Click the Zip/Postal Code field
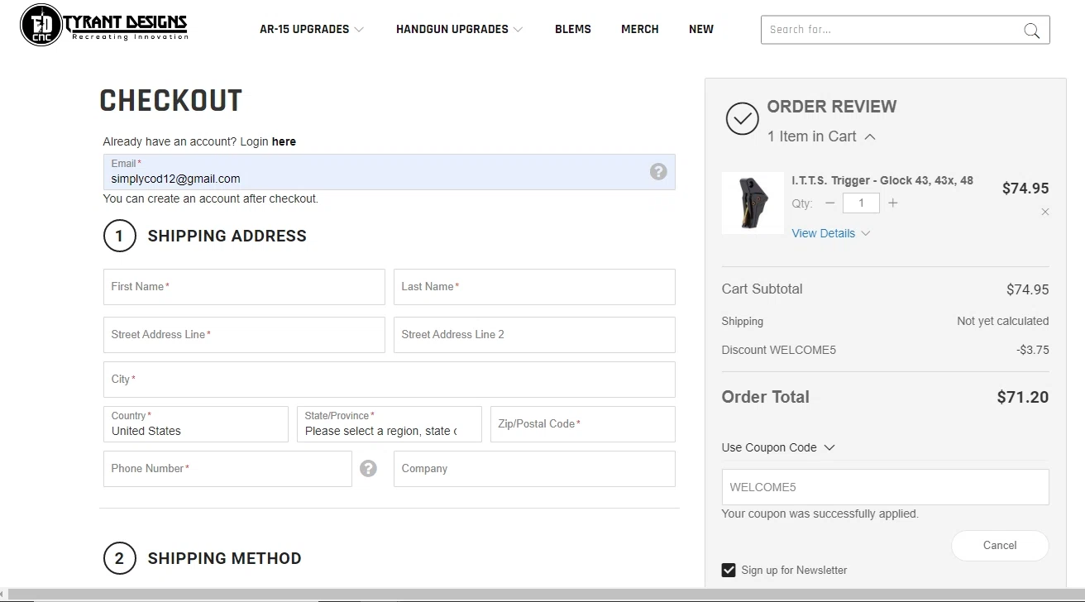Screen dimensions: 1085x602 click(x=583, y=424)
